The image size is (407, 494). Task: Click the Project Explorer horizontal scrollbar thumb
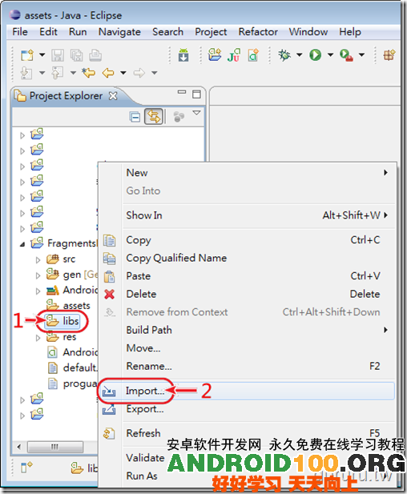55,447
